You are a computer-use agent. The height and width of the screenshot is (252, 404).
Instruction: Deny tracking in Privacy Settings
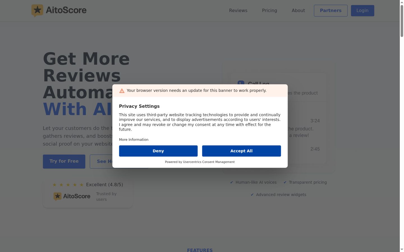(x=158, y=151)
